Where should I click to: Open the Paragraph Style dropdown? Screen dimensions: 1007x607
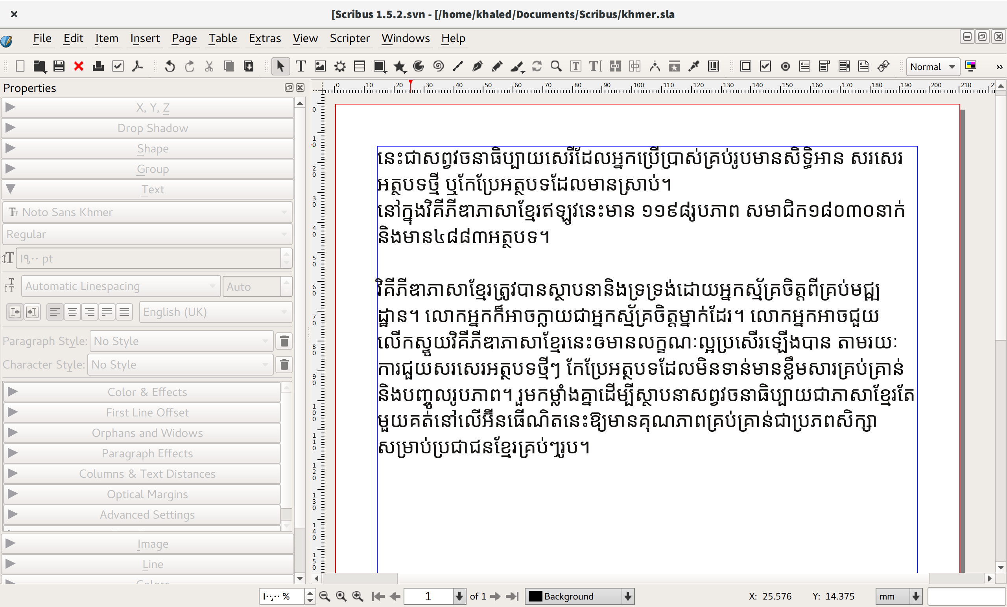pos(181,341)
